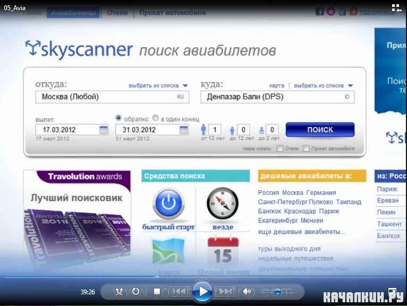Click the Skyscanner logo

(79, 49)
